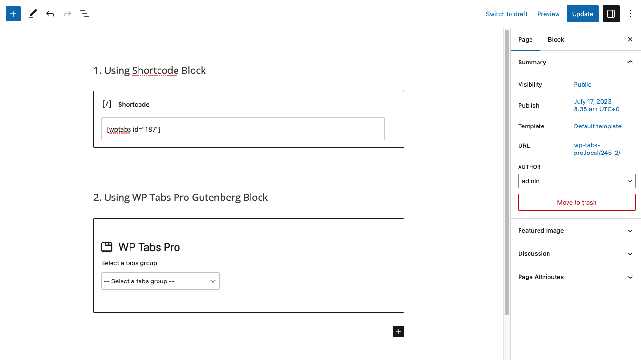Click the block inserter plus icon
Screen dimensions: 641x360
click(13, 14)
